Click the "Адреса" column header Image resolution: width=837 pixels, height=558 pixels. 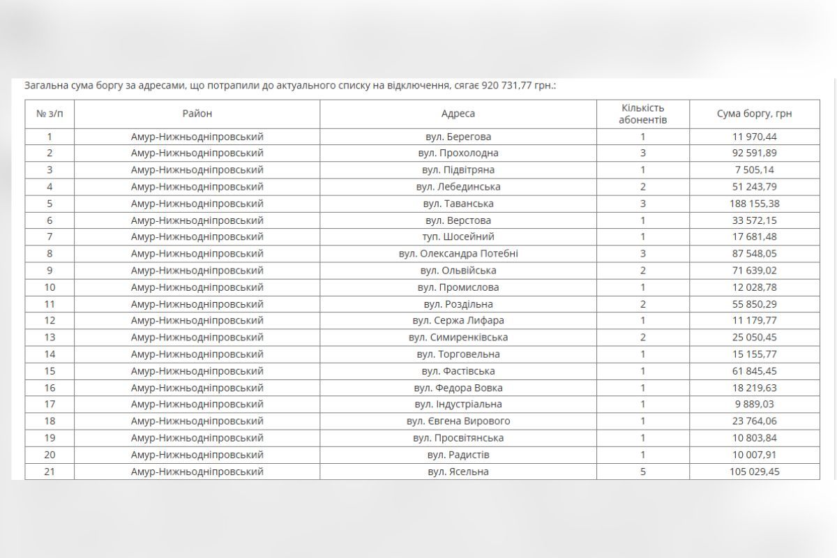[x=458, y=114]
